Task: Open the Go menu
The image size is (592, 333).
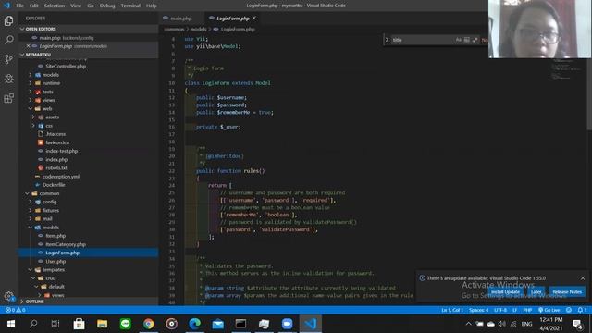Action: [91, 6]
